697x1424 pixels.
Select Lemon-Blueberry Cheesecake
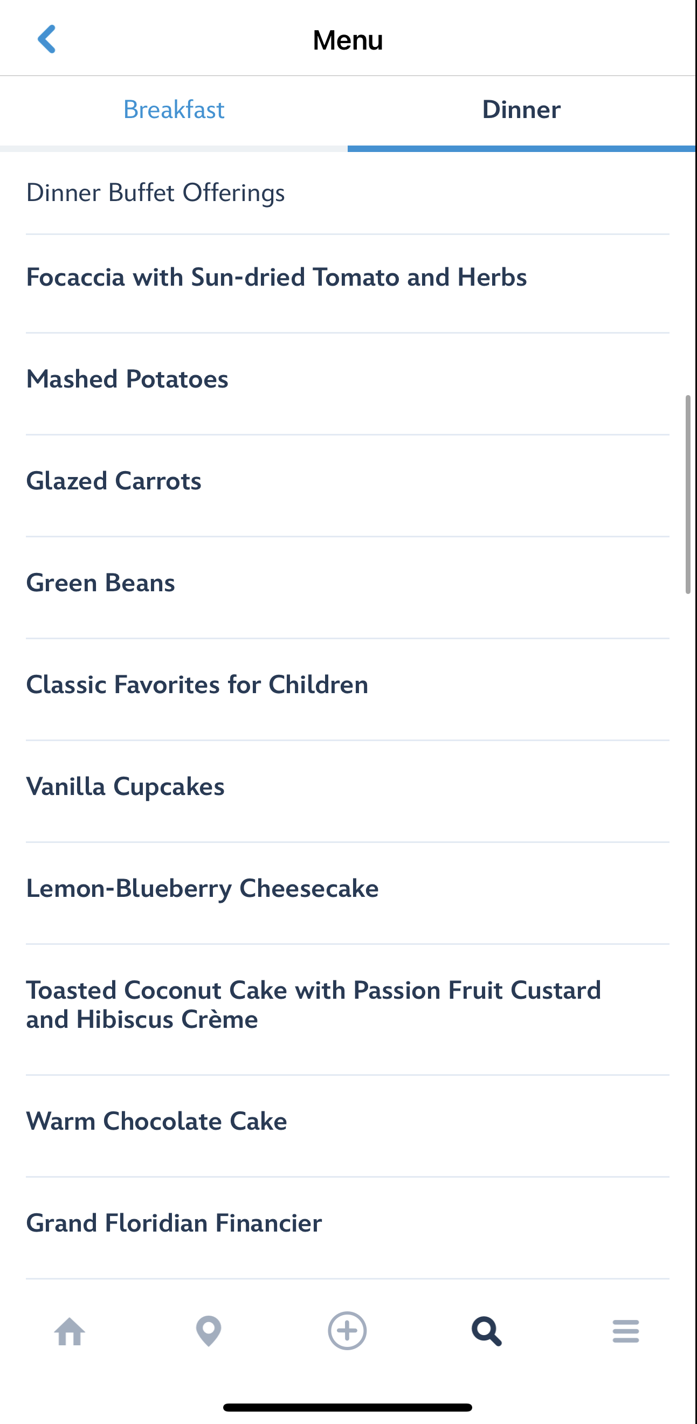(x=202, y=888)
